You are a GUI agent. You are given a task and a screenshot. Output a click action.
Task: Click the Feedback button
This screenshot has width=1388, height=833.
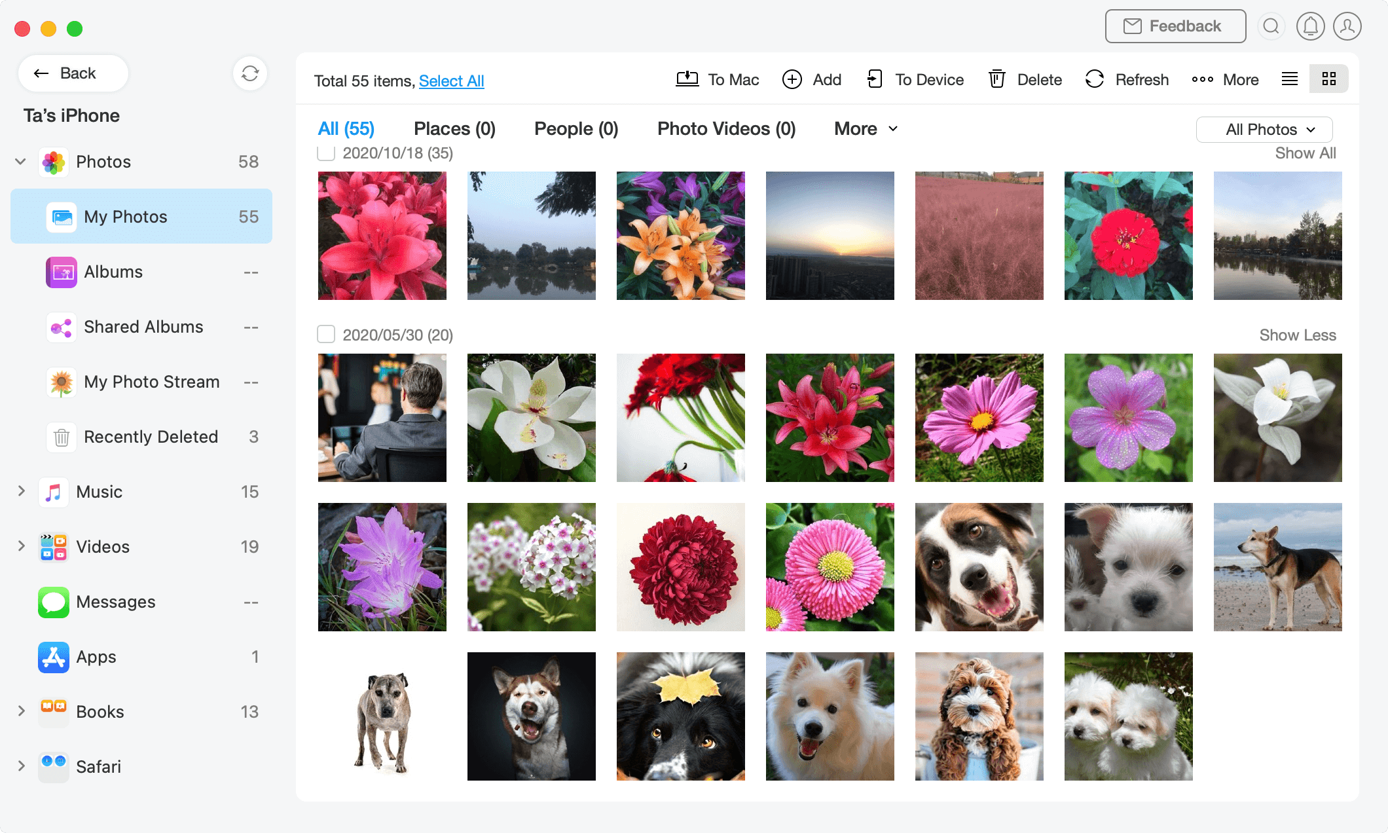coord(1175,26)
